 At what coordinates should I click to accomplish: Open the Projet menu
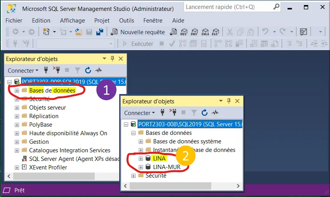pos(102,20)
